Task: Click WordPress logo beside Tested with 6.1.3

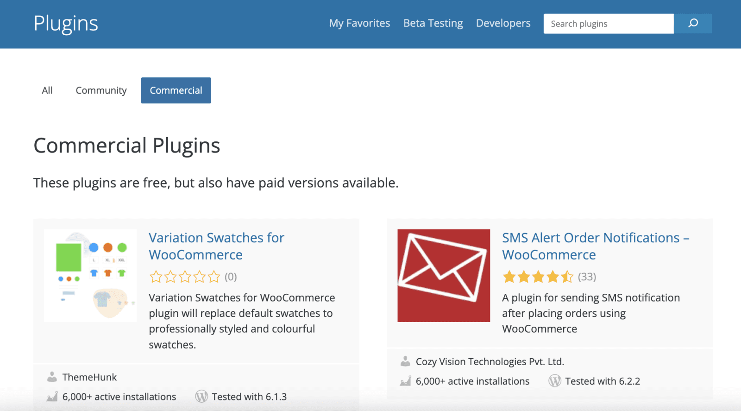Action: (x=201, y=397)
